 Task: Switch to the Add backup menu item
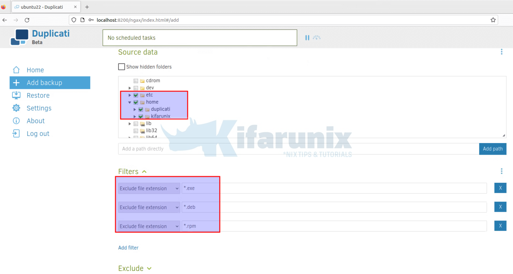coord(44,83)
